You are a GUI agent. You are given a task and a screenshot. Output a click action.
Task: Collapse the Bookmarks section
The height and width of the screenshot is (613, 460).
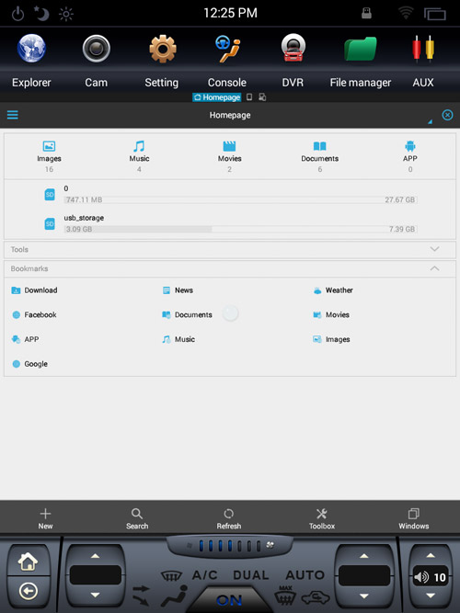pos(434,268)
